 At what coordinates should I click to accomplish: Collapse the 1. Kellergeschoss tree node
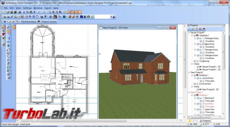pyautogui.click(x=195, y=38)
